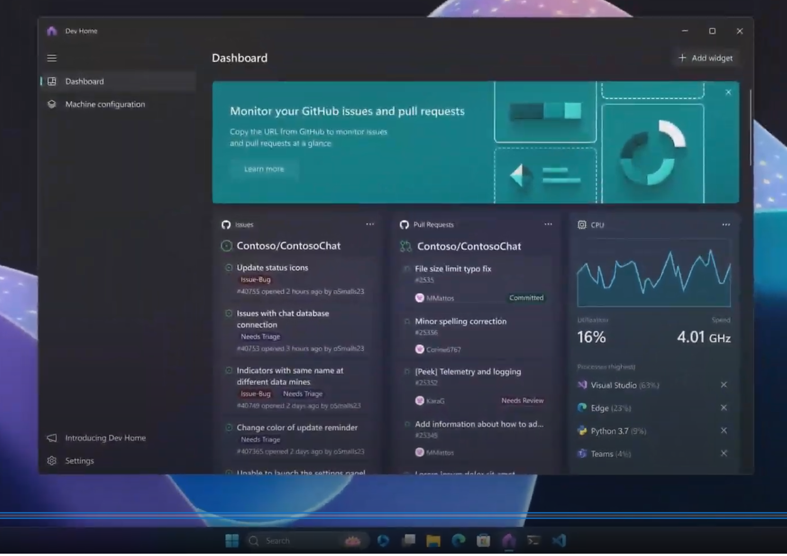Click MMattos avatar on file size PR

(419, 298)
